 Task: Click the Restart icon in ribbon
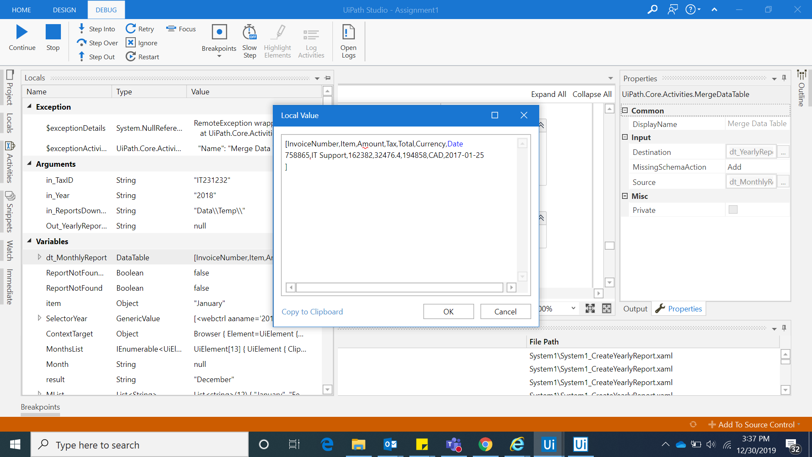pyautogui.click(x=131, y=56)
